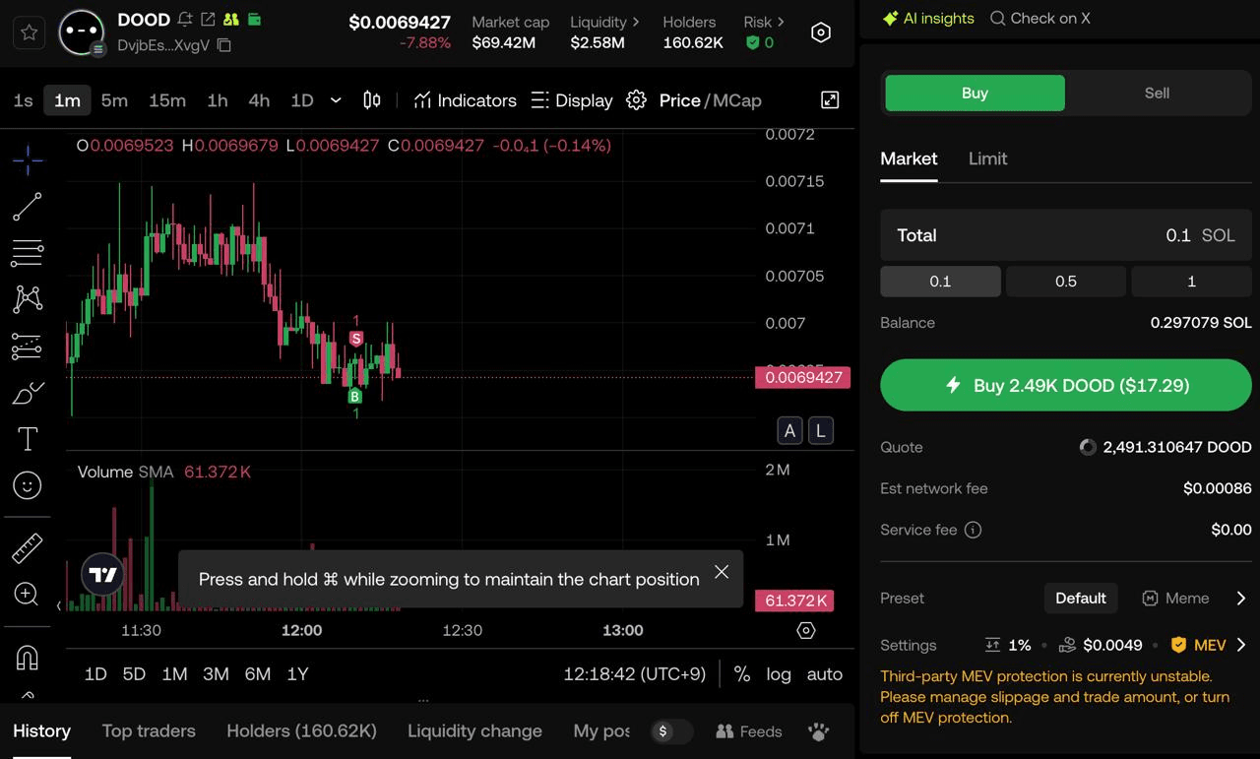This screenshot has width=1260, height=759.
Task: Select the 5m timeframe
Action: pos(114,100)
